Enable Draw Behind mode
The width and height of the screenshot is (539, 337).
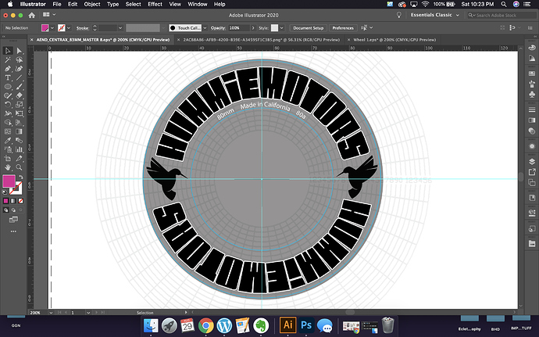(13, 210)
